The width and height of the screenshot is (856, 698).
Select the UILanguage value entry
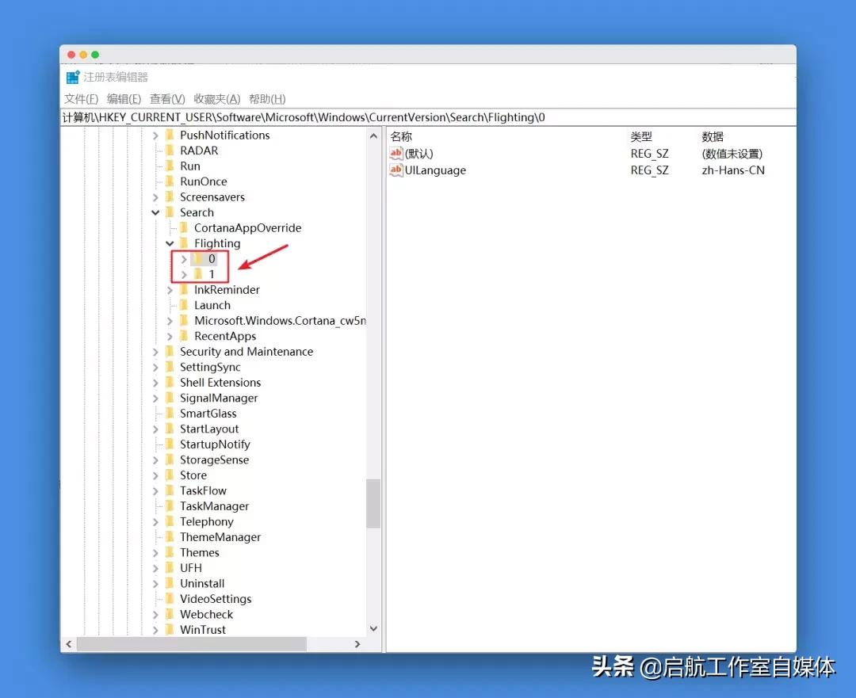(x=435, y=170)
